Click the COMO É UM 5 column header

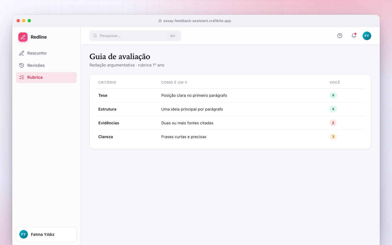[174, 82]
